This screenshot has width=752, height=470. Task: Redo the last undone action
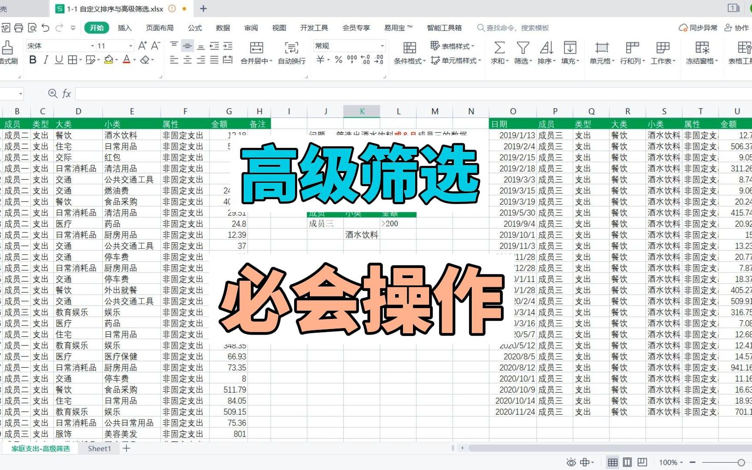pyautogui.click(x=59, y=28)
